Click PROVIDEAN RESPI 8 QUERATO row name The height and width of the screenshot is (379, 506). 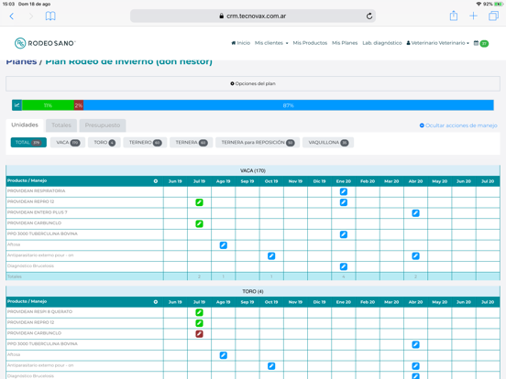[39, 311]
